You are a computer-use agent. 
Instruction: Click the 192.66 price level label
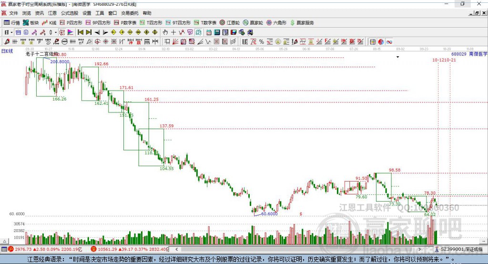coord(102,64)
